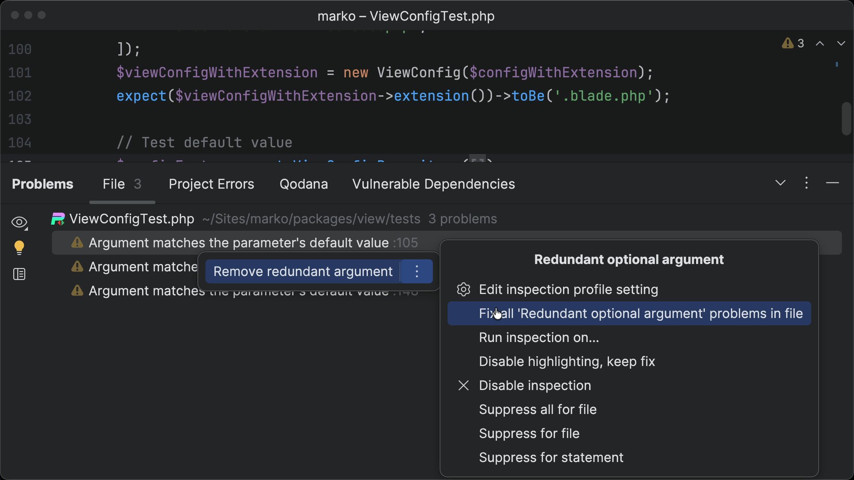Viewport: 854px width, 480px height.
Task: Open the Vulnerable Dependencies tab
Action: [x=433, y=184]
